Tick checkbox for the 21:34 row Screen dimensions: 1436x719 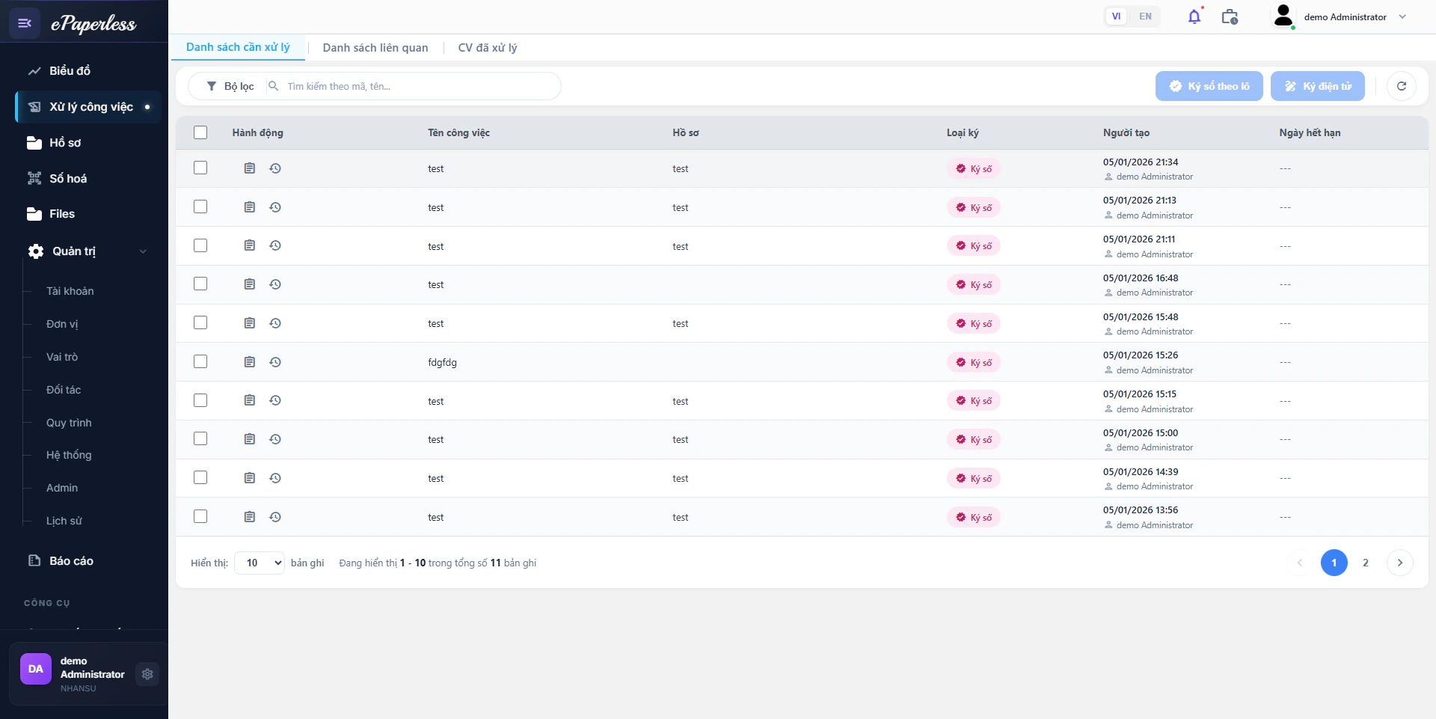click(x=200, y=168)
